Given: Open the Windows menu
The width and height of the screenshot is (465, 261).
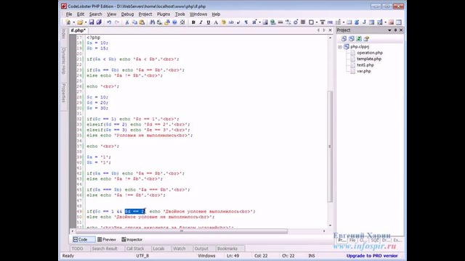Looking at the screenshot, I should [198, 14].
